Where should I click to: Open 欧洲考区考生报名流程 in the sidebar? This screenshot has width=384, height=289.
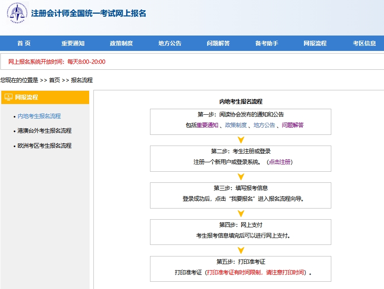45,146
